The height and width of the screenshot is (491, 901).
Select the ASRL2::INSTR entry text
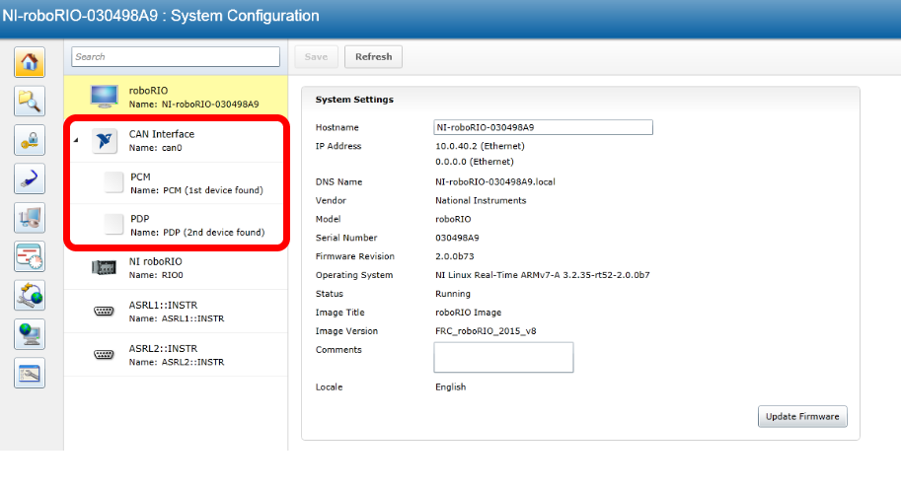(x=177, y=355)
